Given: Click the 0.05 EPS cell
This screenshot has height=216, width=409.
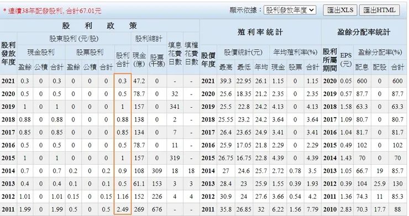Looking at the screenshot, I should pos(346,81).
